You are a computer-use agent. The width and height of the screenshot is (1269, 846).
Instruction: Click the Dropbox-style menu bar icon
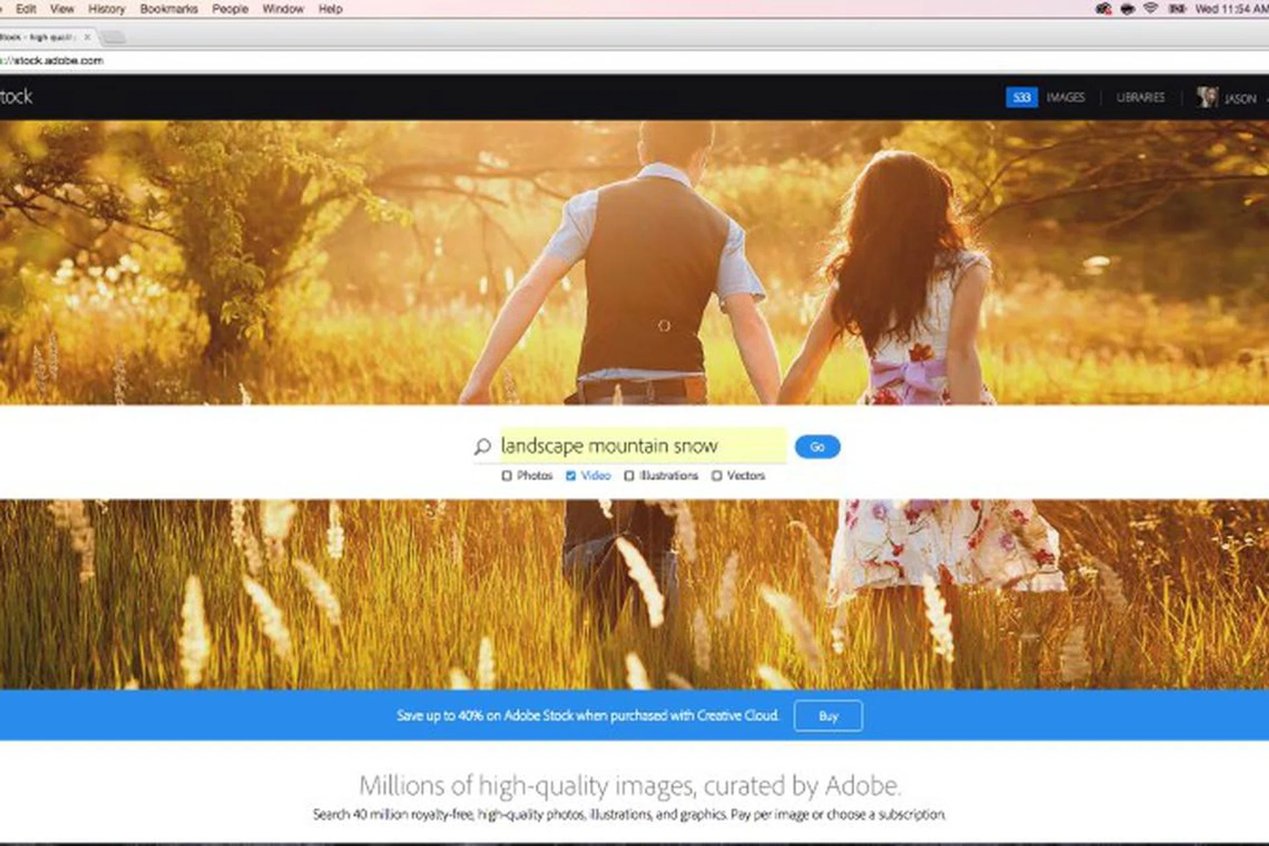tap(1128, 9)
